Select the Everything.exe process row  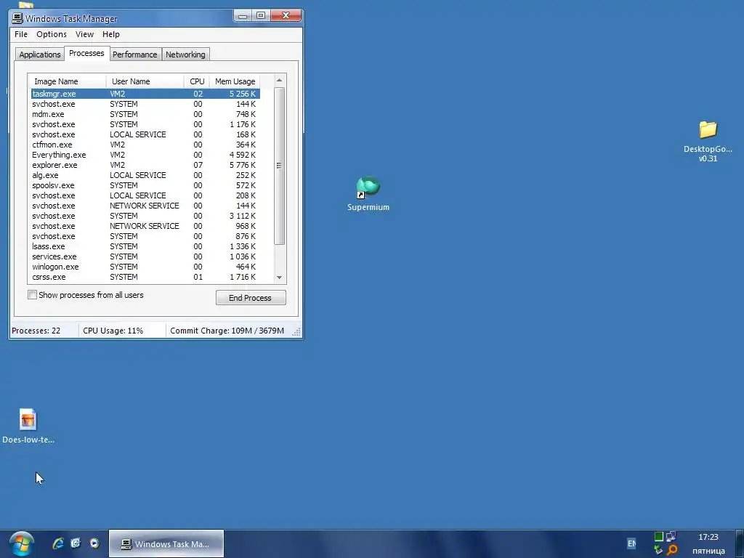[145, 155]
